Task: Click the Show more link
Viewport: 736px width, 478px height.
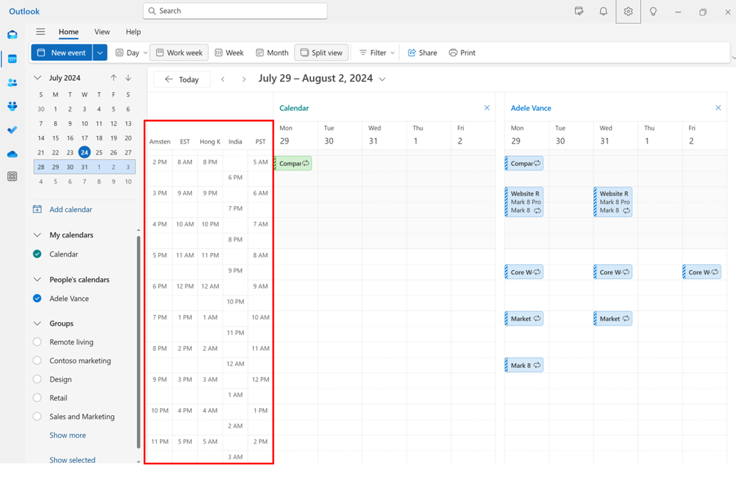Action: tap(67, 435)
